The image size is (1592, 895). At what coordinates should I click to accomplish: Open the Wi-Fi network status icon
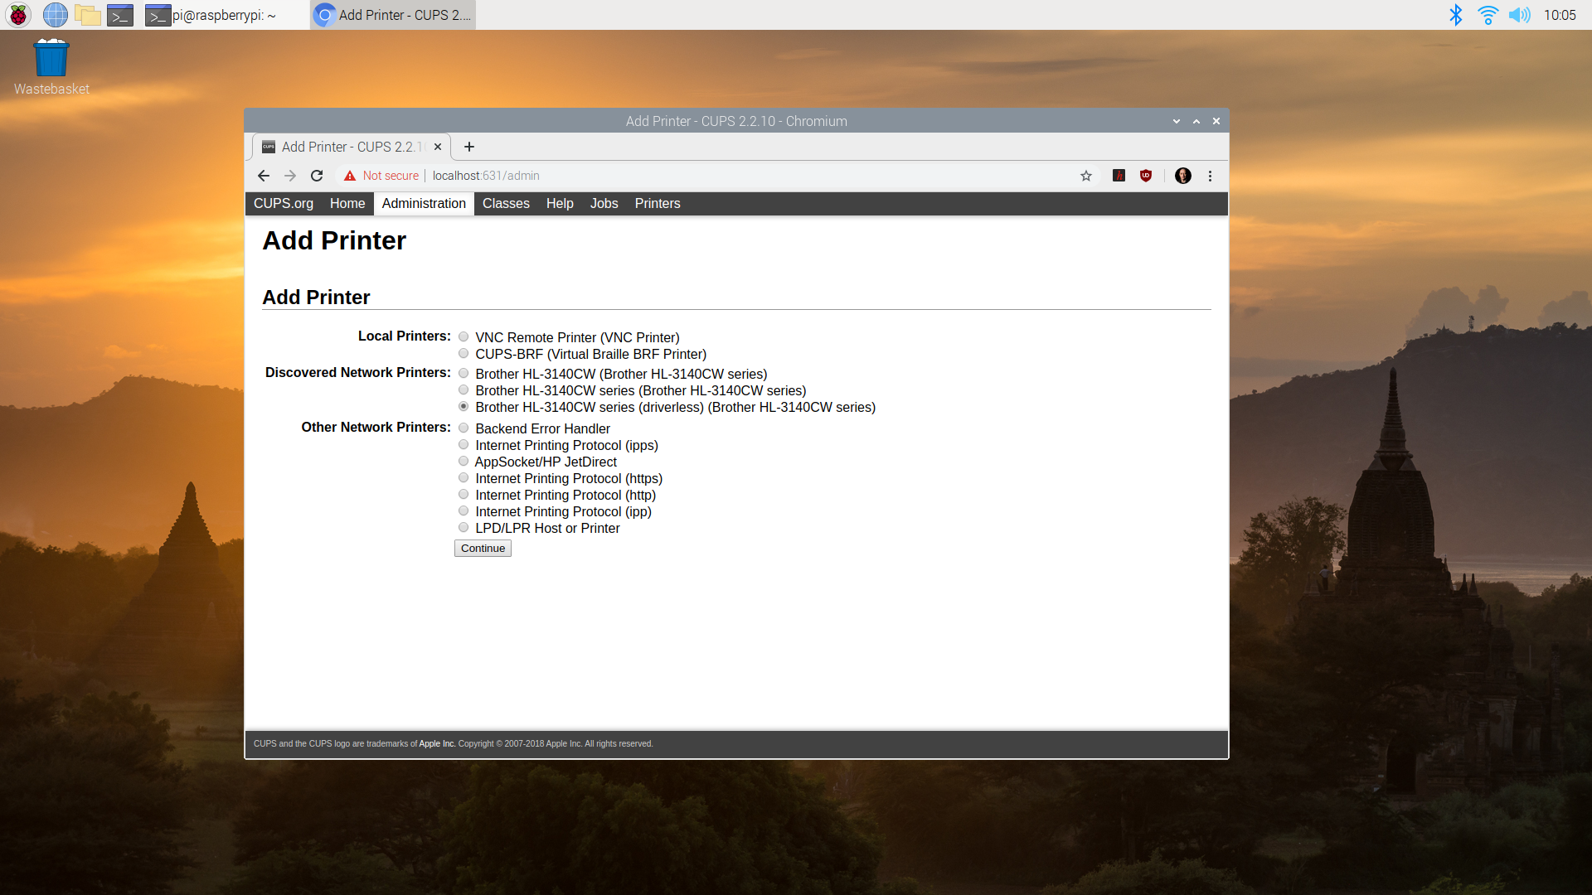1488,15
